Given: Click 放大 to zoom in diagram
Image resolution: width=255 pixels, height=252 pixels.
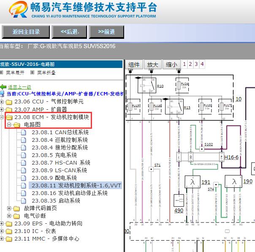Looking at the screenshot, I should coord(152,65).
